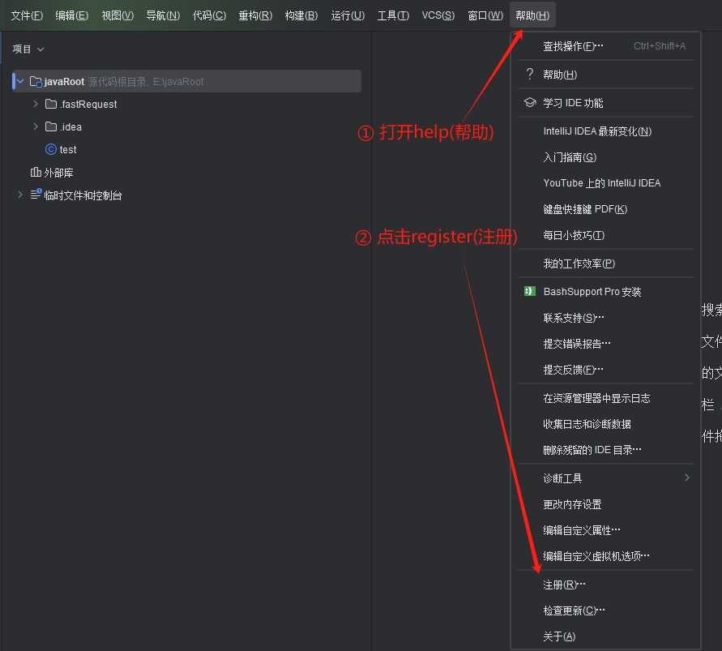Open the 文件(F) menu

pos(27,15)
